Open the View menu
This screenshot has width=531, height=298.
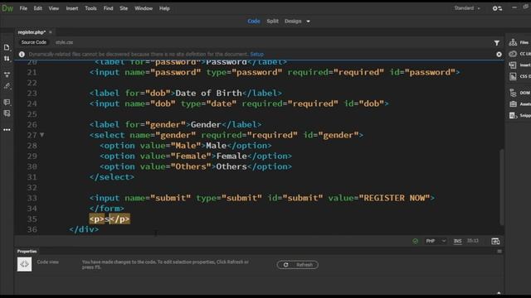(x=53, y=8)
